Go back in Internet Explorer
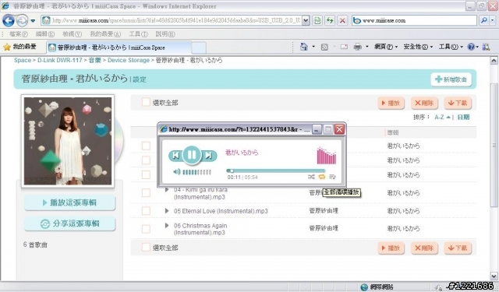Viewport: 499px width, 292px height. coord(9,21)
